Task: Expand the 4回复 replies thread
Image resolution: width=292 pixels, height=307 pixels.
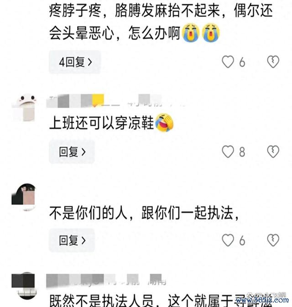Action: (75, 62)
